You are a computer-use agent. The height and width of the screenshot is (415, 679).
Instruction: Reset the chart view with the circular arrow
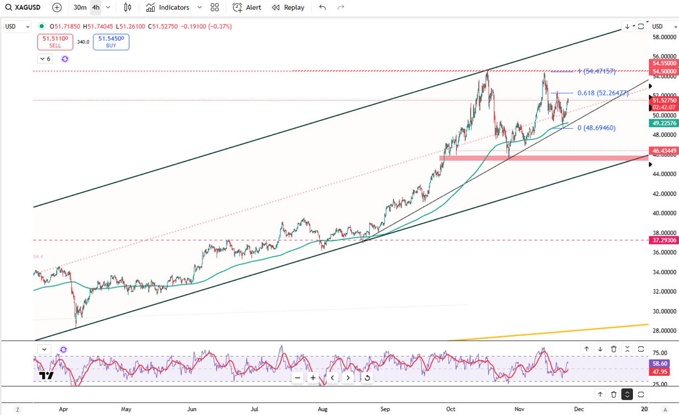(367, 378)
